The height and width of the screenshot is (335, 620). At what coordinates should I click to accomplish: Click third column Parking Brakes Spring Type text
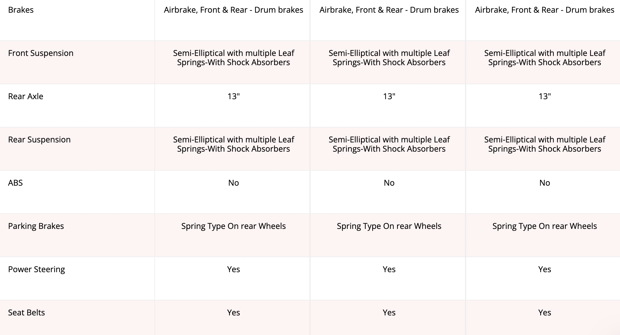tap(545, 226)
